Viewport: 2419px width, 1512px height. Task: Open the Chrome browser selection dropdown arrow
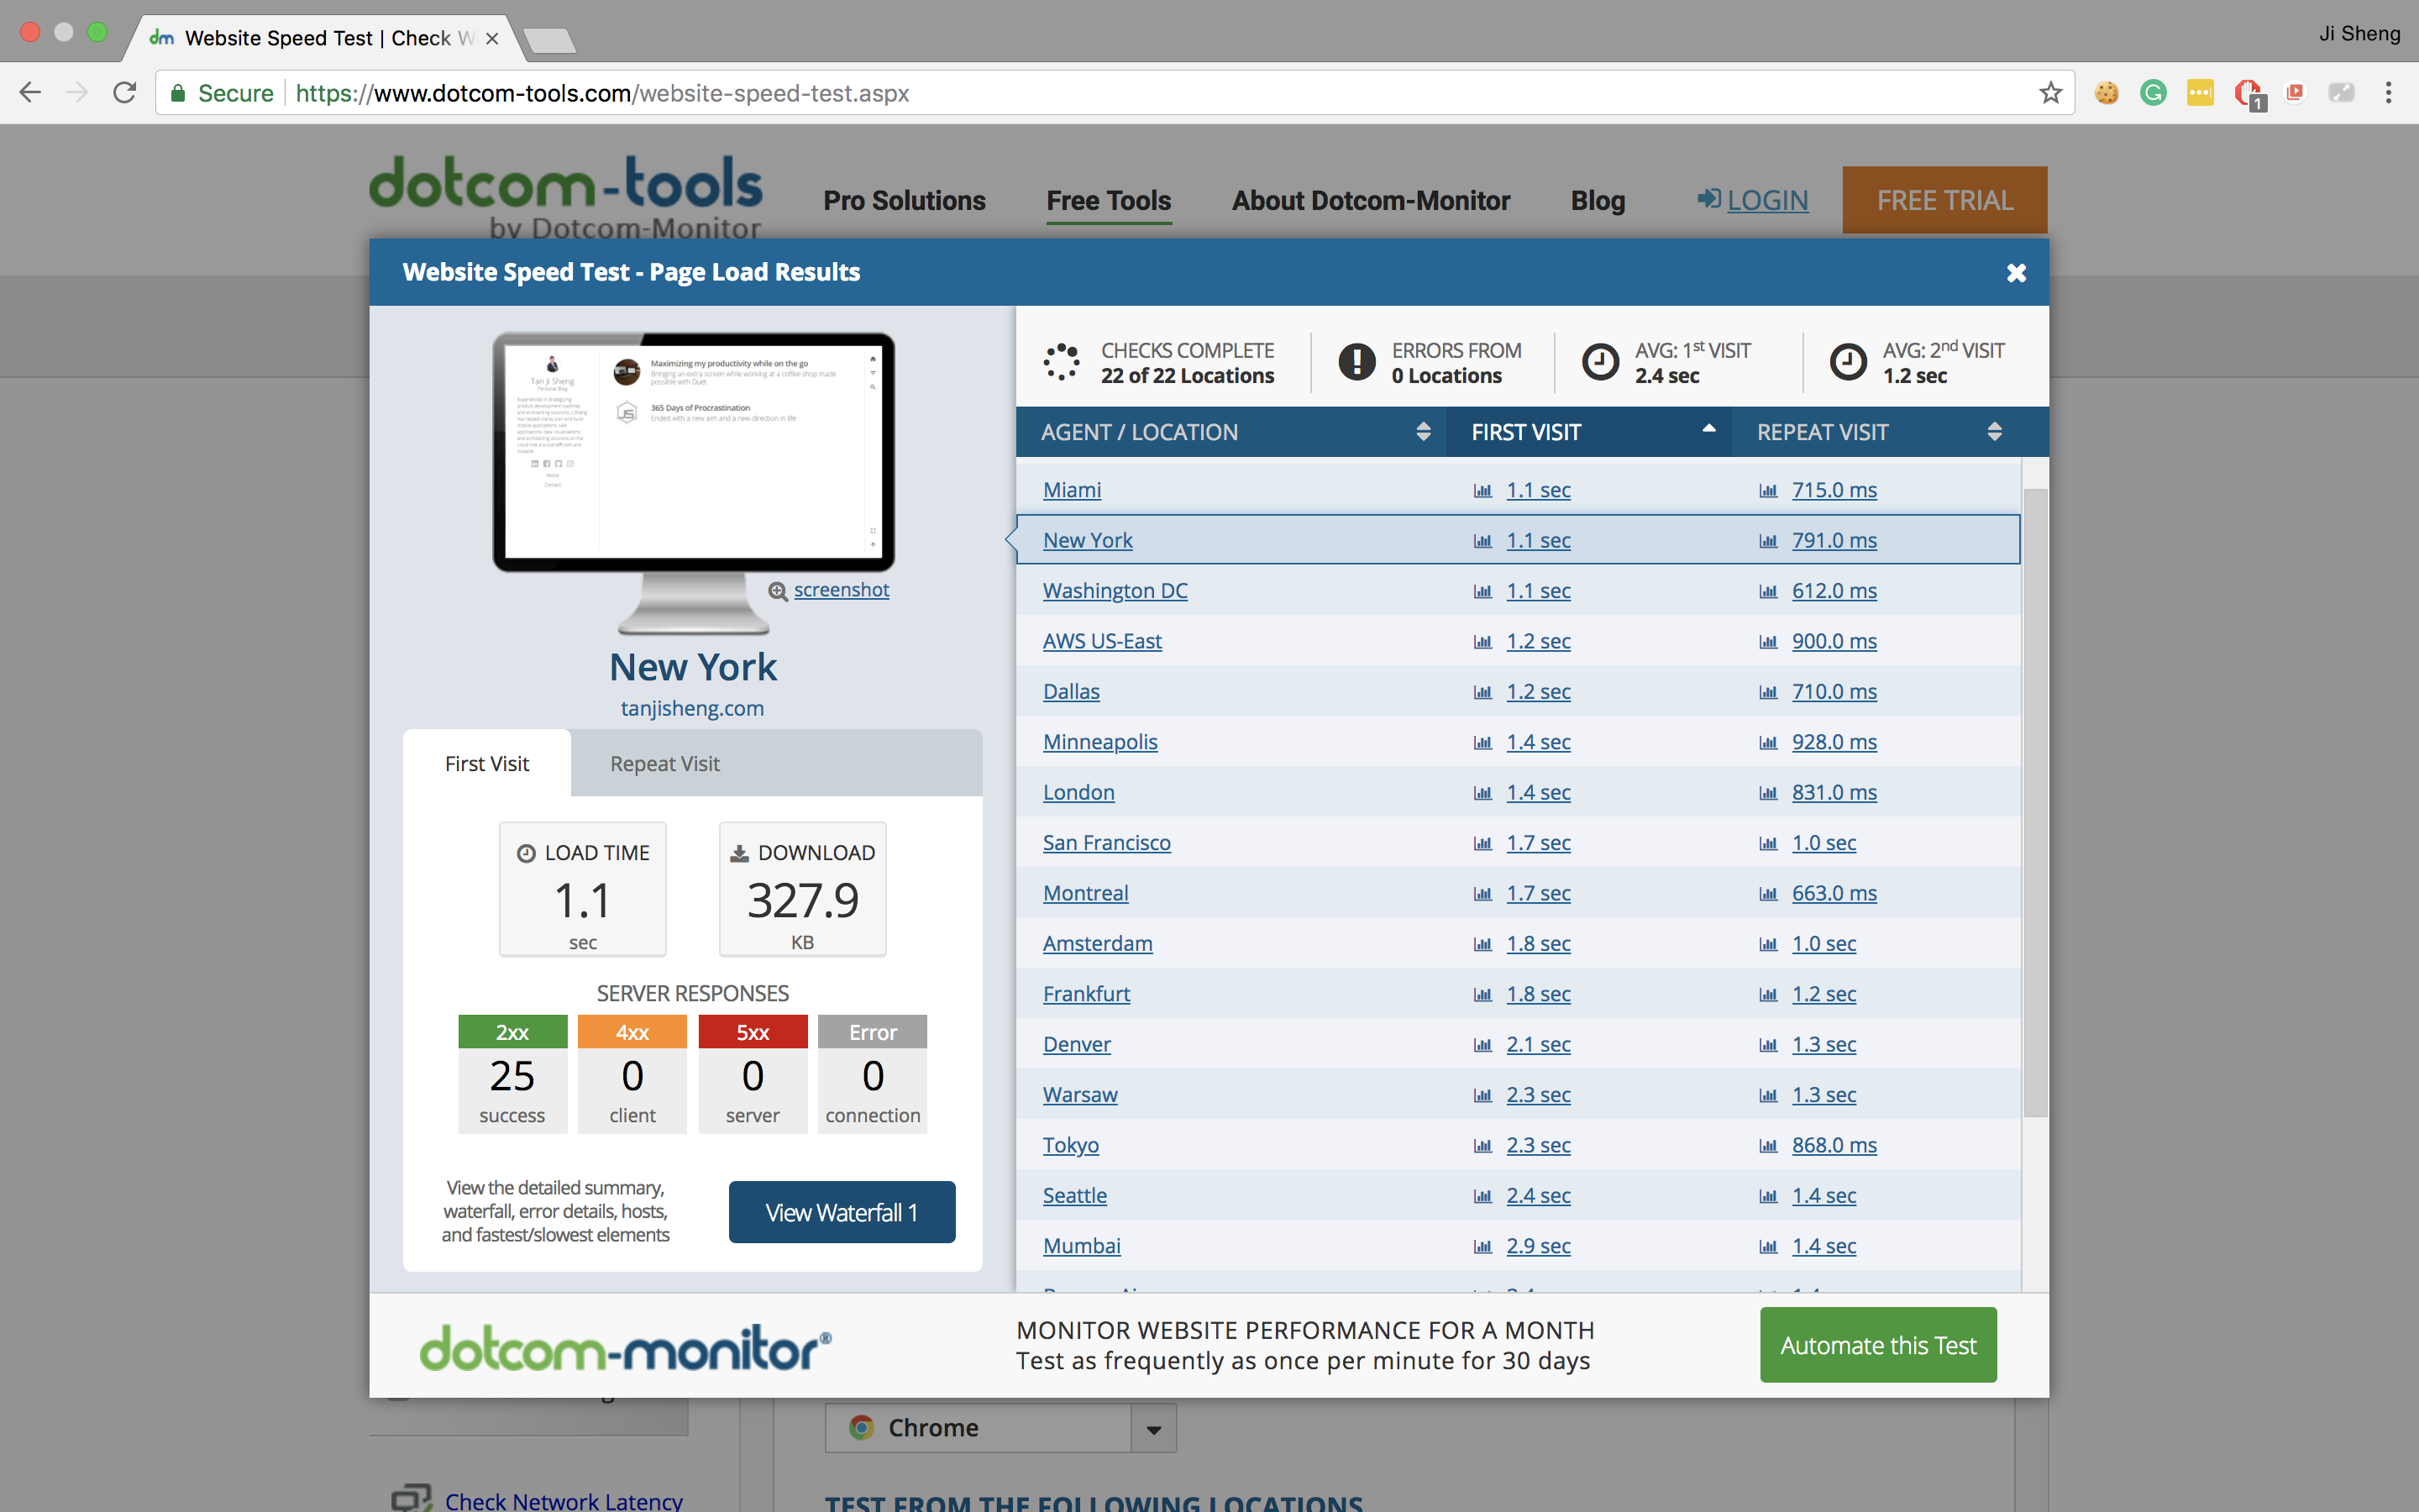point(1153,1428)
